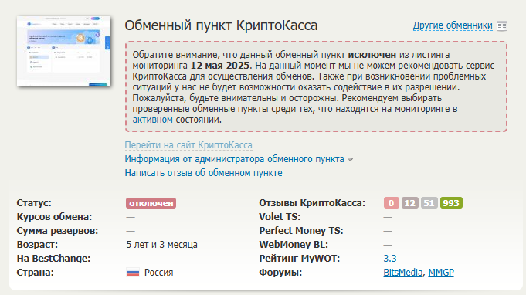Click the Сумма резервов: label
526x295 pixels.
[x=57, y=231]
